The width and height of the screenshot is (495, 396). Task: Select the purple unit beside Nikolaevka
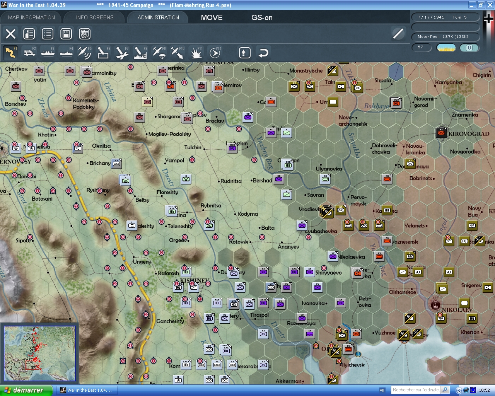tap(333, 256)
